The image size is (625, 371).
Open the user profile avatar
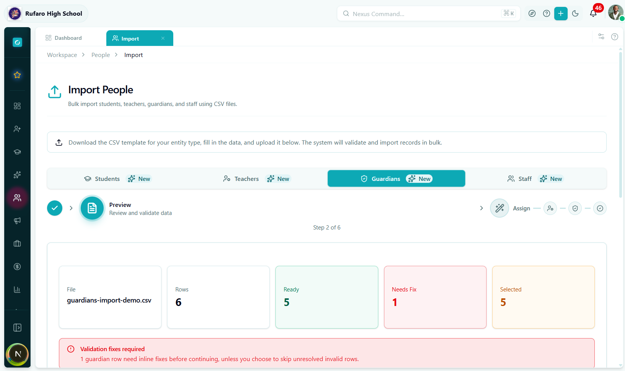coord(615,13)
